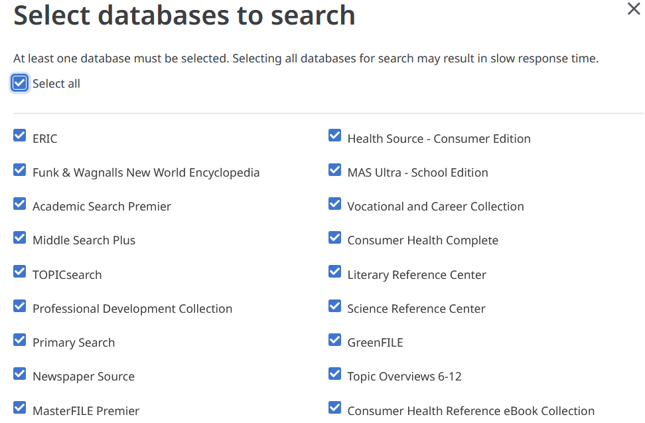The image size is (645, 423).
Task: Click the Consumer Health Reference eBook Collection label
Action: 471,410
